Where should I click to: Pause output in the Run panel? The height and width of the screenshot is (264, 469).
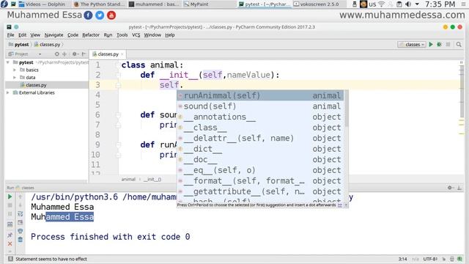click(10, 214)
